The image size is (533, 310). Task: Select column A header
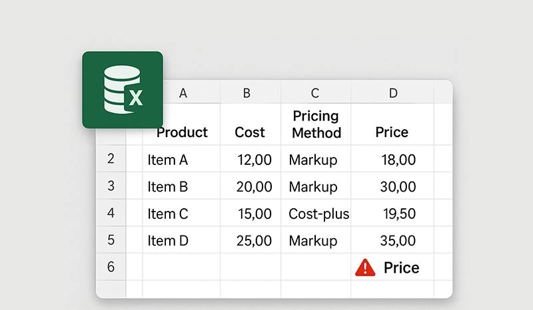point(183,92)
